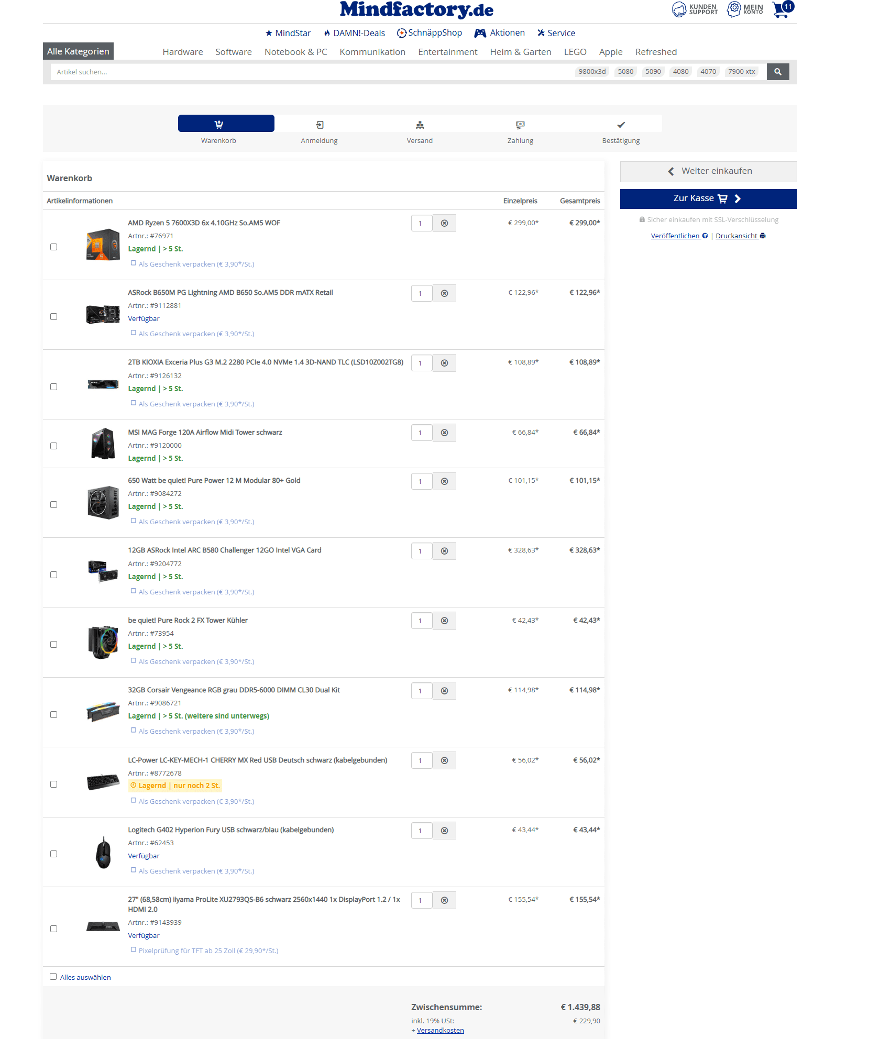Click the Bestätigung checkmark step icon
Image resolution: width=869 pixels, height=1039 pixels.
[x=621, y=125]
